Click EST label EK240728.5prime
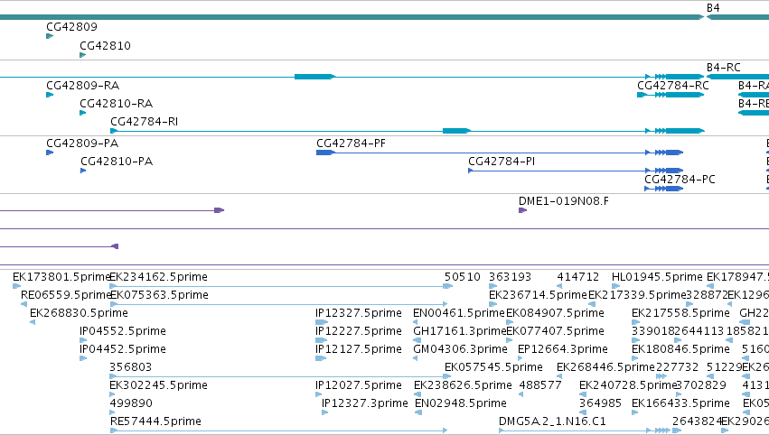The image size is (769, 435). click(628, 385)
